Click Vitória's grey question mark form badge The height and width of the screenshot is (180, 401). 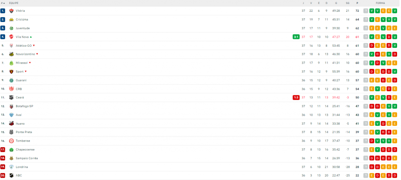tap(366, 11)
